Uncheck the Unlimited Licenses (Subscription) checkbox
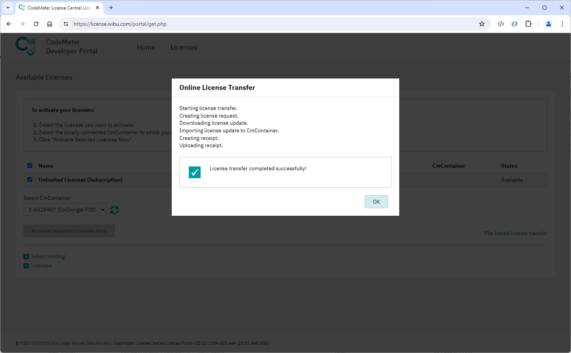The height and width of the screenshot is (353, 571). click(x=30, y=180)
